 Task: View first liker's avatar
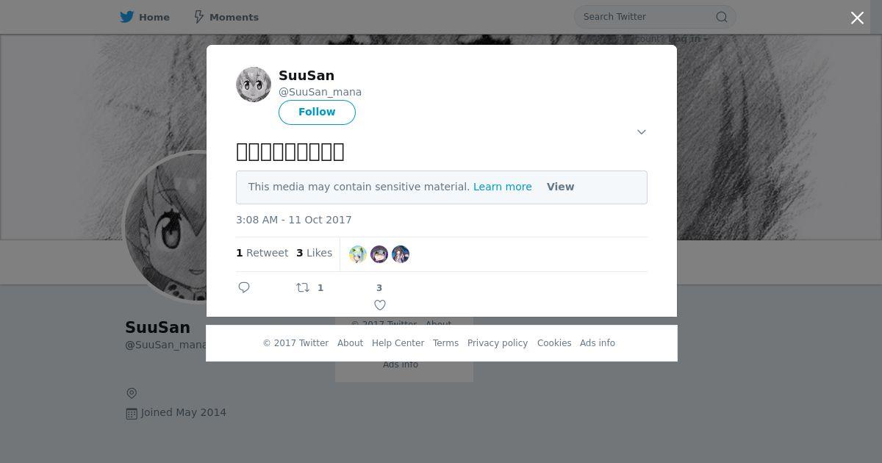[358, 254]
